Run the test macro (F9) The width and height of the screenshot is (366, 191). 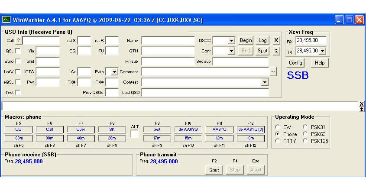click(157, 129)
